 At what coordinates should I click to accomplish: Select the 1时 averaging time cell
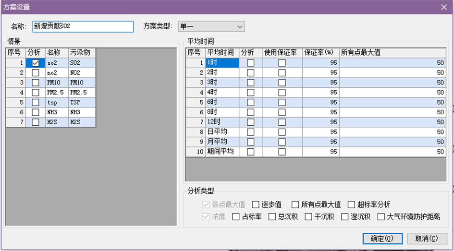click(x=221, y=63)
